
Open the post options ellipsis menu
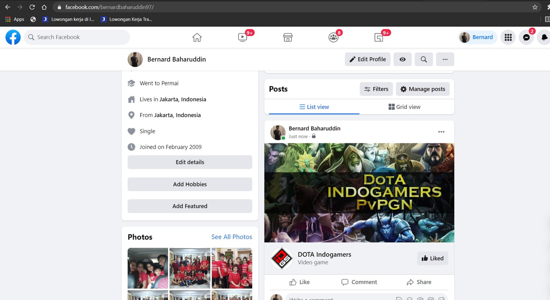(441, 132)
